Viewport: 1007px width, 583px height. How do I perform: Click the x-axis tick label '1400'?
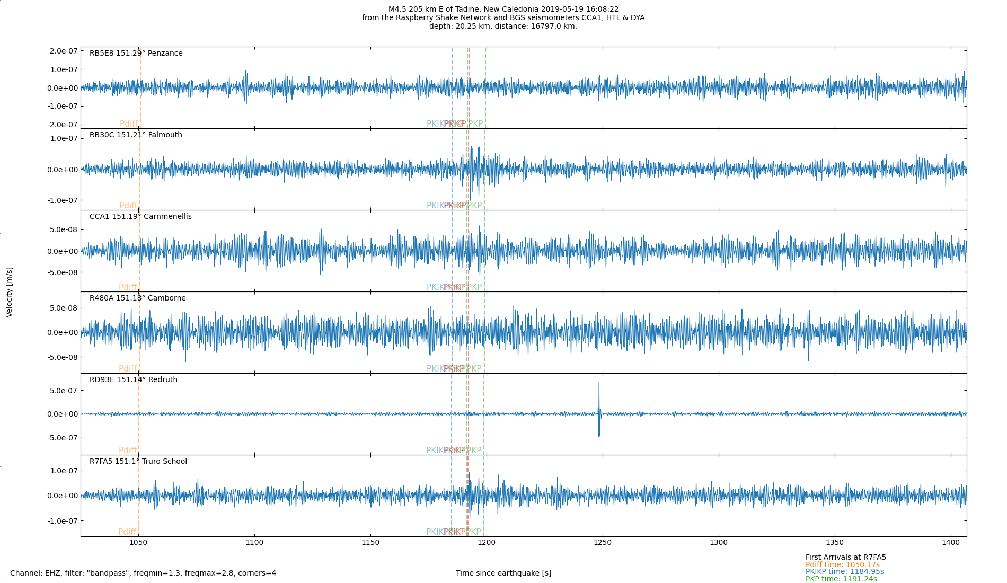951,542
